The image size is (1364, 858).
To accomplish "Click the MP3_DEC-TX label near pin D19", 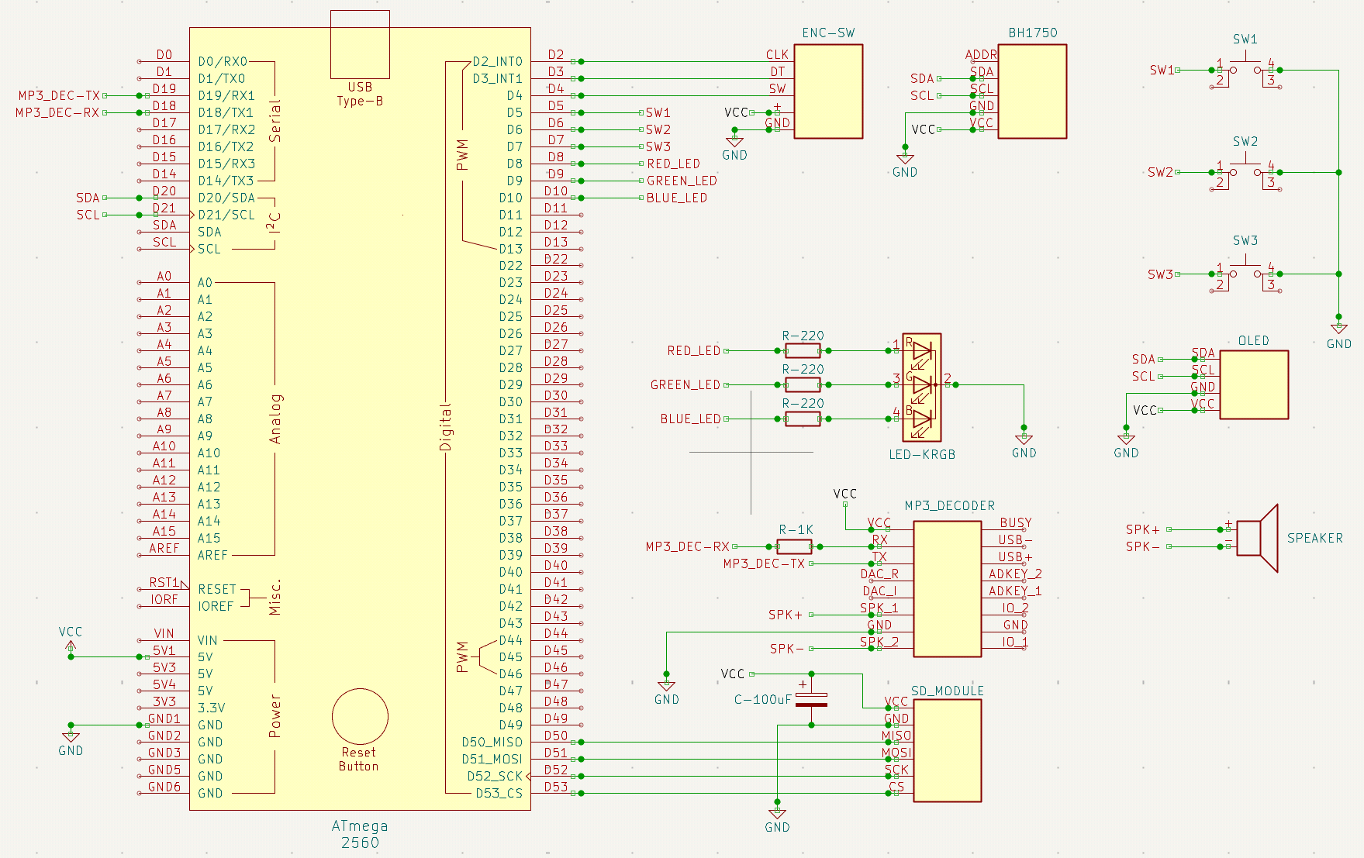I will click(59, 95).
